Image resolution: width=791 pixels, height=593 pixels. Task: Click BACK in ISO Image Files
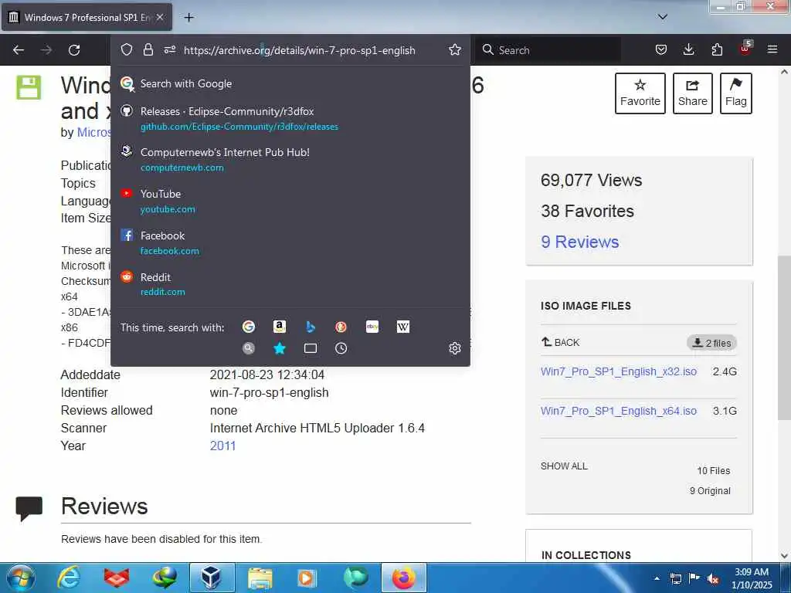(561, 342)
